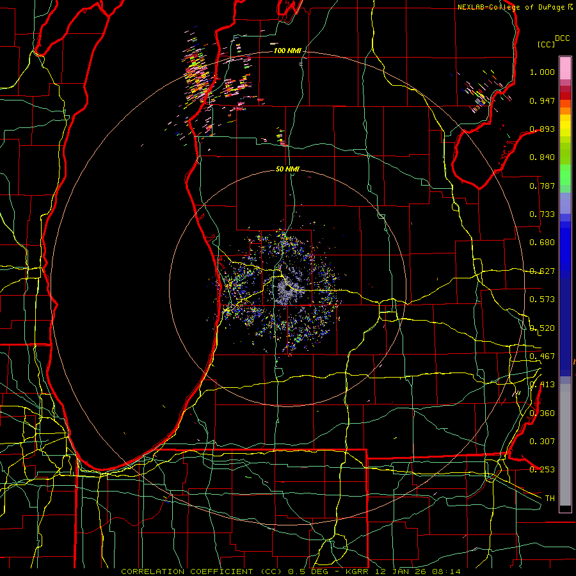Click the 0.787 scale value
The image size is (576, 576).
tap(542, 186)
